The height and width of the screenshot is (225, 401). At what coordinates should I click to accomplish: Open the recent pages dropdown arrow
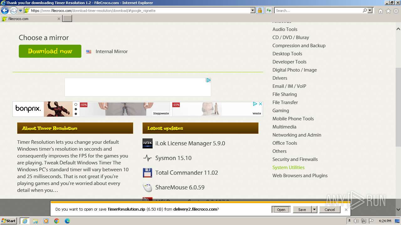click(21, 11)
